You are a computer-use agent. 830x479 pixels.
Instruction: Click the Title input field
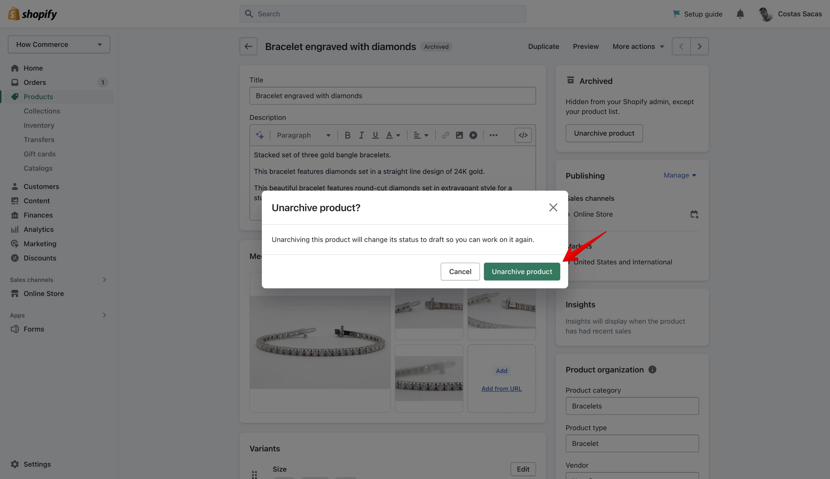(393, 96)
